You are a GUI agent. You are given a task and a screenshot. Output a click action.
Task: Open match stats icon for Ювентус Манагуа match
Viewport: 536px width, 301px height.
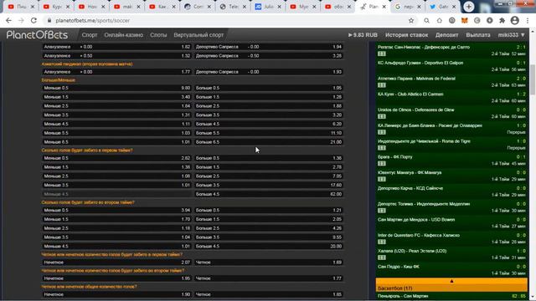(x=382, y=180)
